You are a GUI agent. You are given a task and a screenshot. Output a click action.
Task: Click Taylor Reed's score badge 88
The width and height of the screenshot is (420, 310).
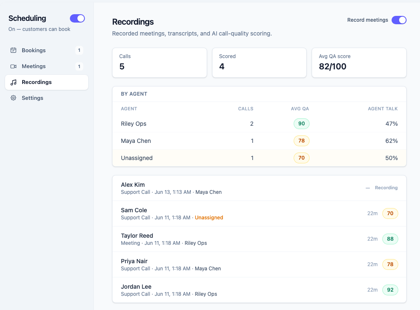[390, 239]
